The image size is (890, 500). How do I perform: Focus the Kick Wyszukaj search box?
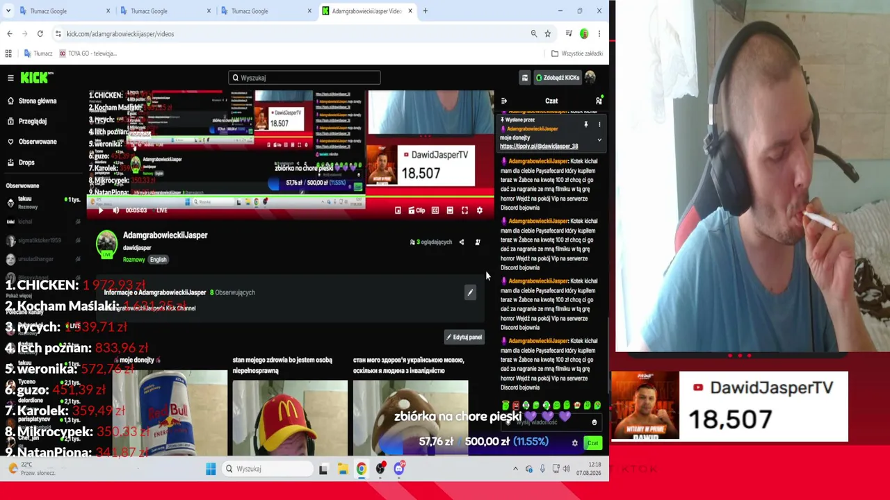[305, 78]
